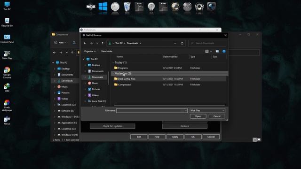Click the view layout icon in NeXuS Browser
Image resolution: width=301 pixels, height=169 pixels.
coord(207,51)
